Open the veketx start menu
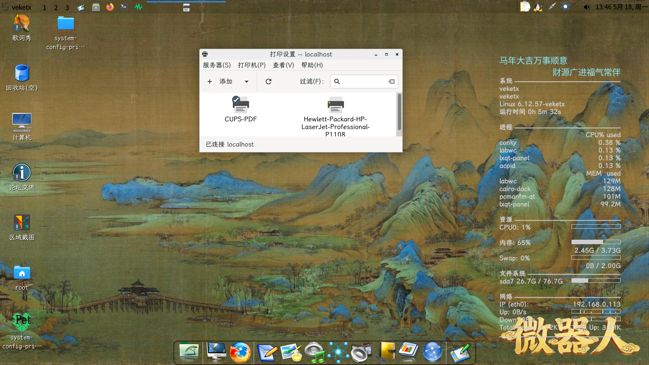This screenshot has width=649, height=365. point(16,7)
